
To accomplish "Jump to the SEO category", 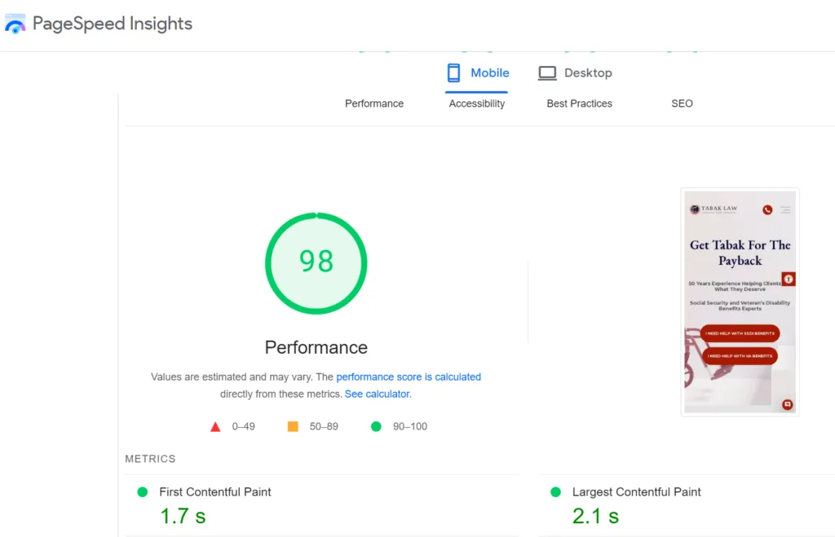I will 683,103.
